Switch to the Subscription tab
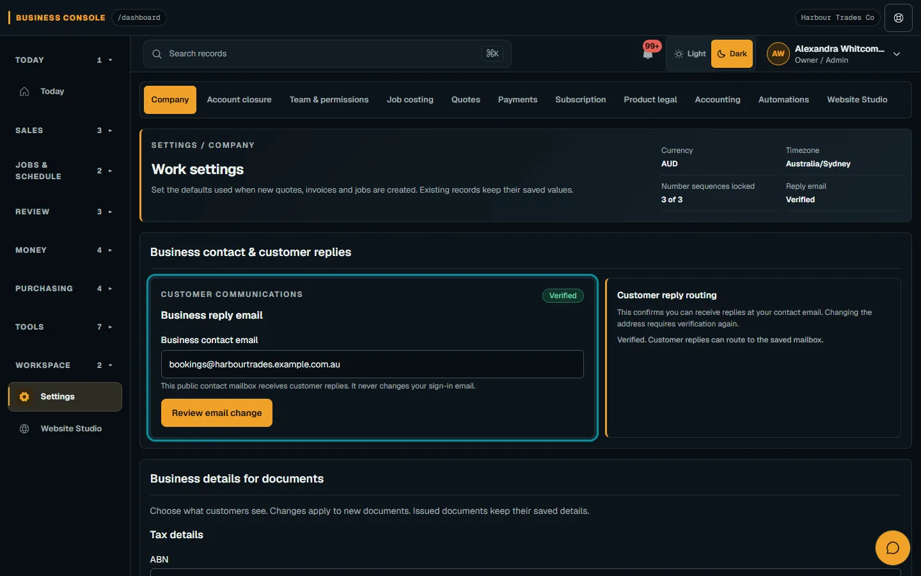The width and height of the screenshot is (921, 576). click(x=581, y=100)
